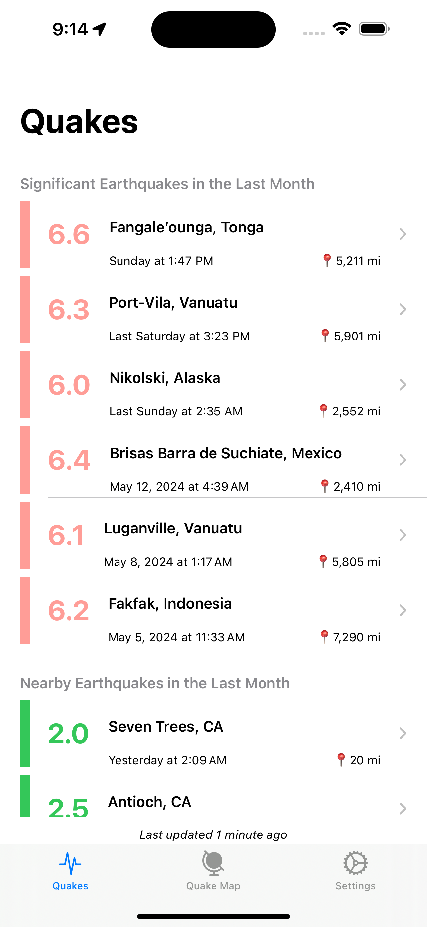Image resolution: width=427 pixels, height=927 pixels.
Task: Expand the Seven Trees, CA chevron
Action: tap(403, 733)
